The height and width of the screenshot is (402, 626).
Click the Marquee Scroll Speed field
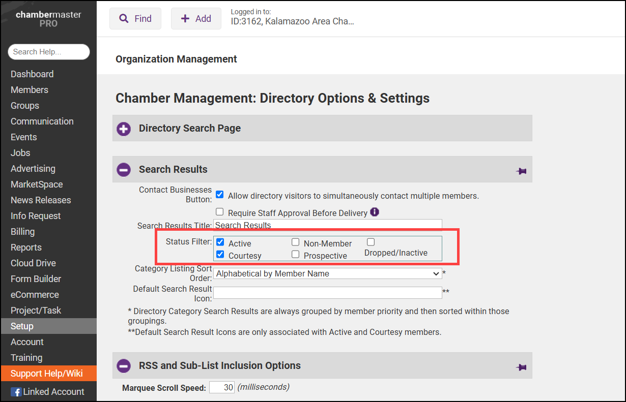[x=221, y=387]
